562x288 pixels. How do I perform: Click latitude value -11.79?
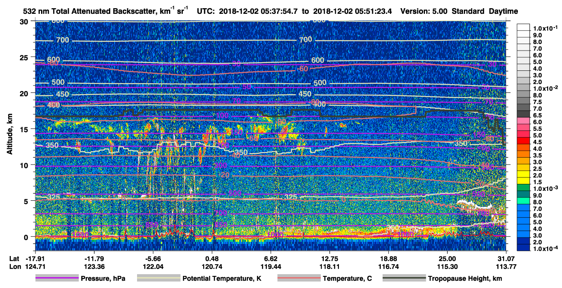point(94,258)
